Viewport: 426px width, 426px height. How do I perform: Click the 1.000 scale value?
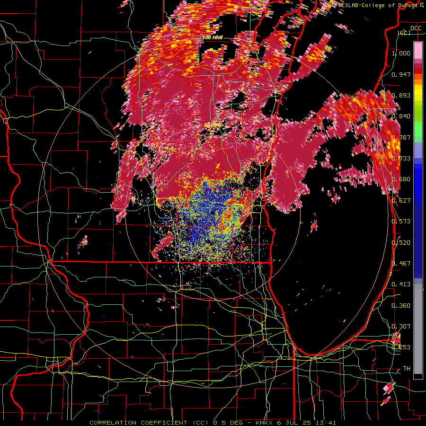click(x=401, y=53)
